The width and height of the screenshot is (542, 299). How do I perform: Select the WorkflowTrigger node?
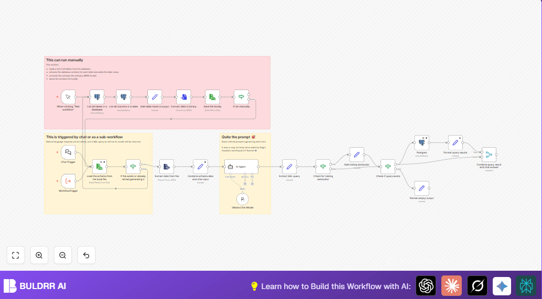click(68, 181)
